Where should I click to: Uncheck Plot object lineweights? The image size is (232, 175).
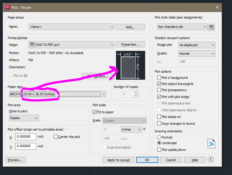[x=159, y=84]
